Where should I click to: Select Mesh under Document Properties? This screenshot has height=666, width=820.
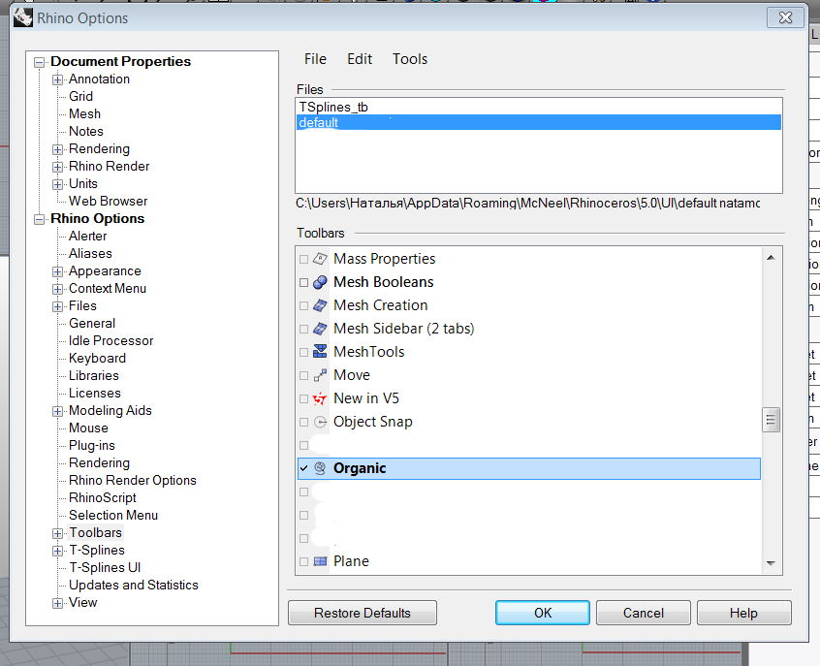point(84,114)
